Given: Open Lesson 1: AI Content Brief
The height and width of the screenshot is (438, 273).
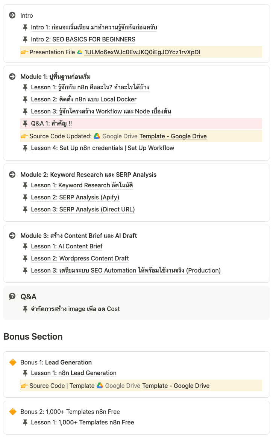Looking at the screenshot, I should (67, 246).
